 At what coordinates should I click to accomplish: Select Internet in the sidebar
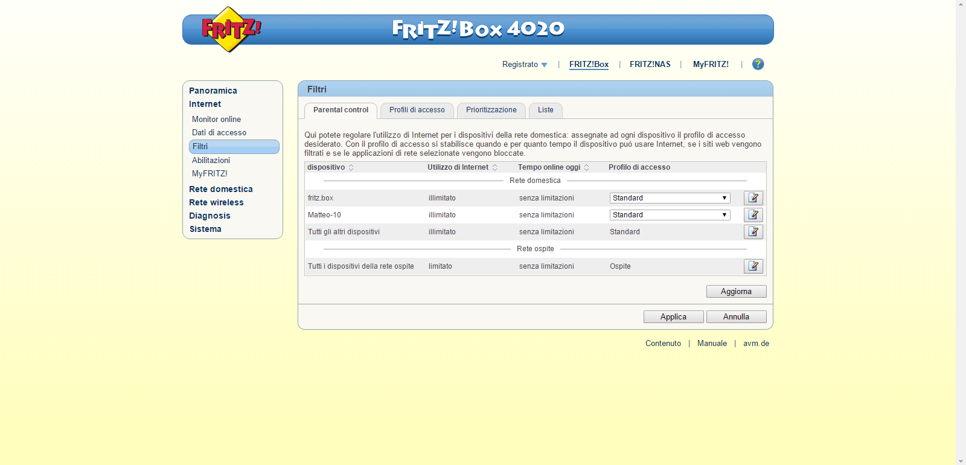pyautogui.click(x=205, y=104)
